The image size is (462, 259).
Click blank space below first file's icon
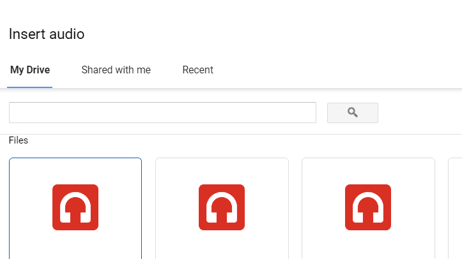75,246
